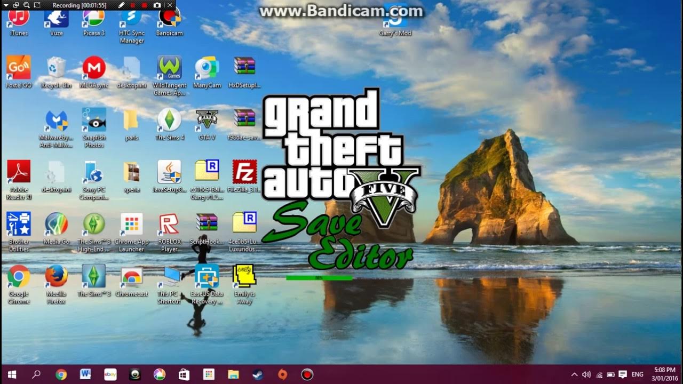Viewport: 683px width, 384px height.
Task: Stop the Bandicam recording
Action: point(145,5)
